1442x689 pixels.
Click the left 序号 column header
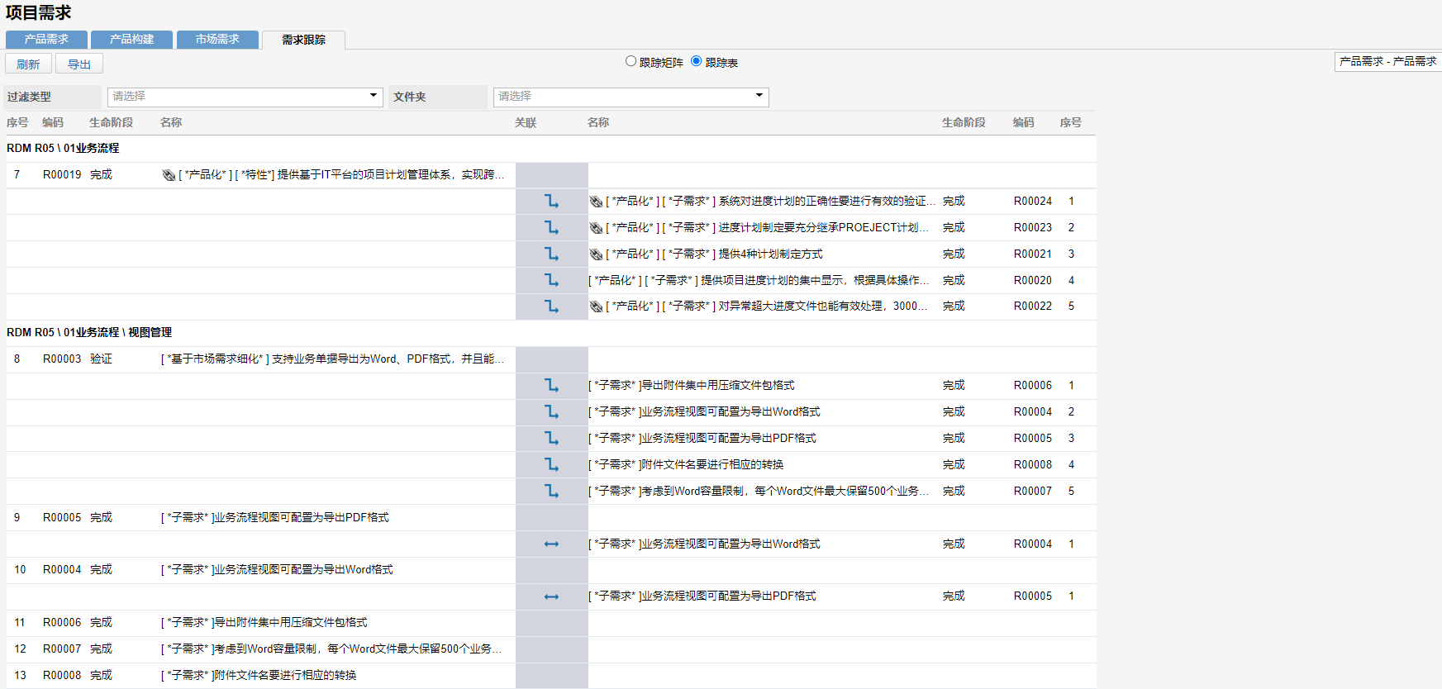click(x=17, y=122)
